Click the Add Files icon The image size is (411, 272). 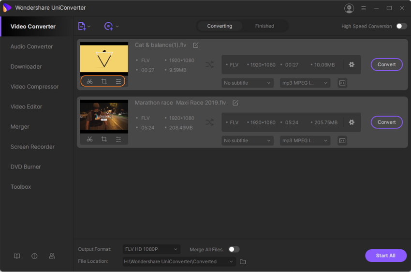point(82,26)
